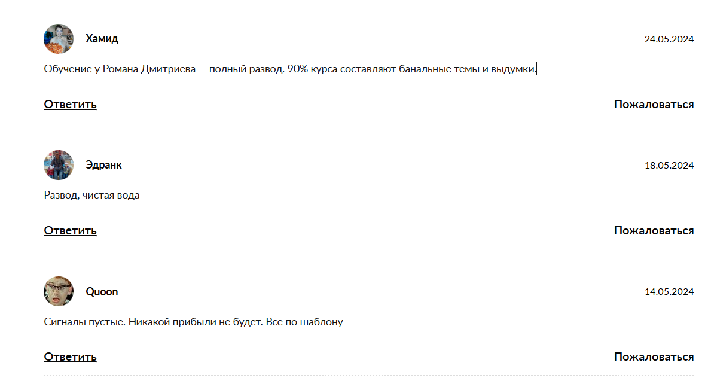Open the username Quoon
708x387 pixels.
pos(102,292)
